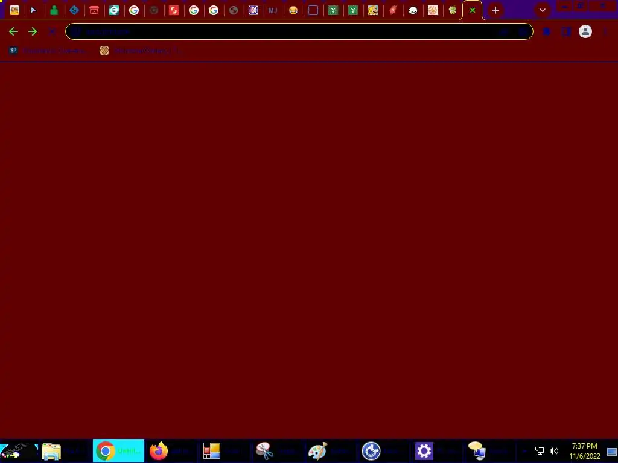The width and height of the screenshot is (618, 463).
Task: Switch to the tab with black cursor arrow icon
Action: [34, 10]
